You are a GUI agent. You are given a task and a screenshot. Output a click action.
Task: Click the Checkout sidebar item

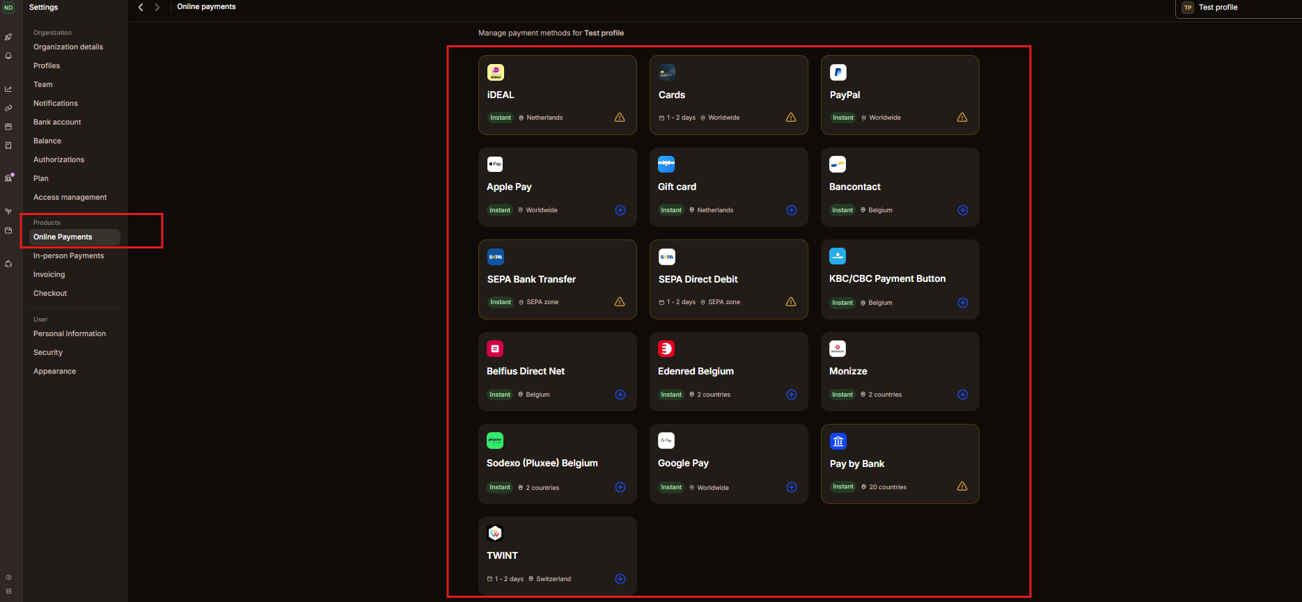[x=50, y=294]
